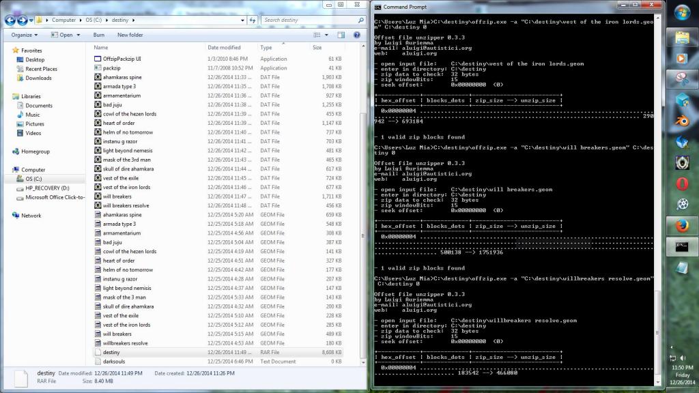The image size is (699, 393).
Task: Open the More options view dropdown arrow
Action: pos(326,35)
